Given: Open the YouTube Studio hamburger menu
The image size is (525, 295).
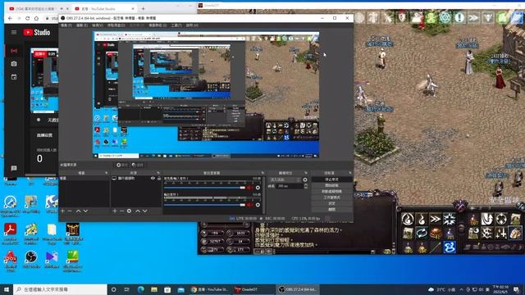Looking at the screenshot, I should click(14, 33).
